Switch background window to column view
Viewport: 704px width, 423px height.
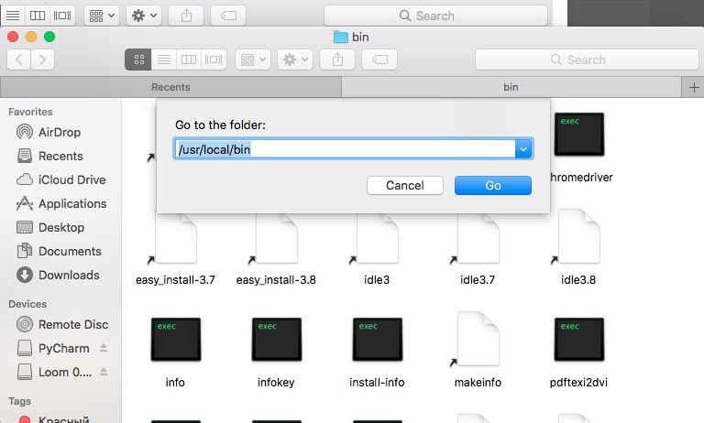click(38, 16)
